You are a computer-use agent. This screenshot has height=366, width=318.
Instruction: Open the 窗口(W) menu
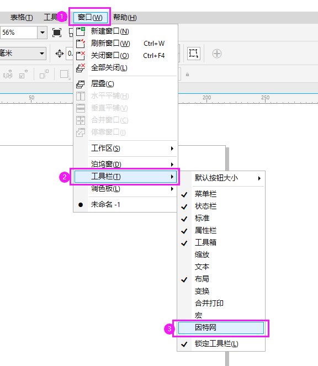[x=90, y=18]
